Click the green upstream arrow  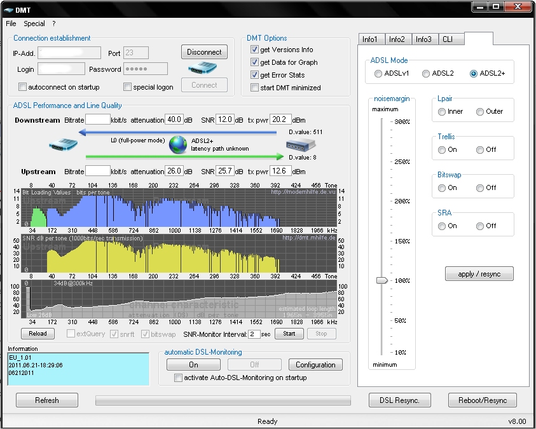tap(184, 157)
